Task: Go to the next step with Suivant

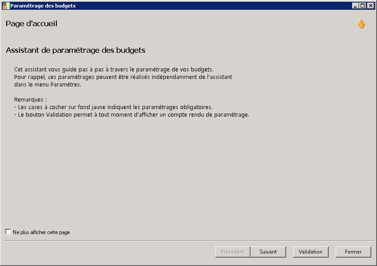Action: click(268, 252)
